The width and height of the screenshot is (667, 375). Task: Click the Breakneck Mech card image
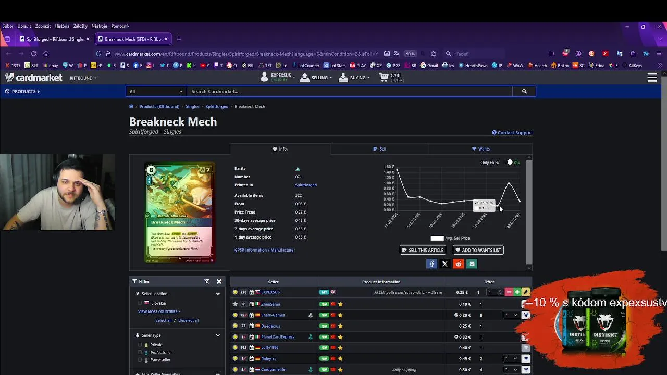pos(179,213)
